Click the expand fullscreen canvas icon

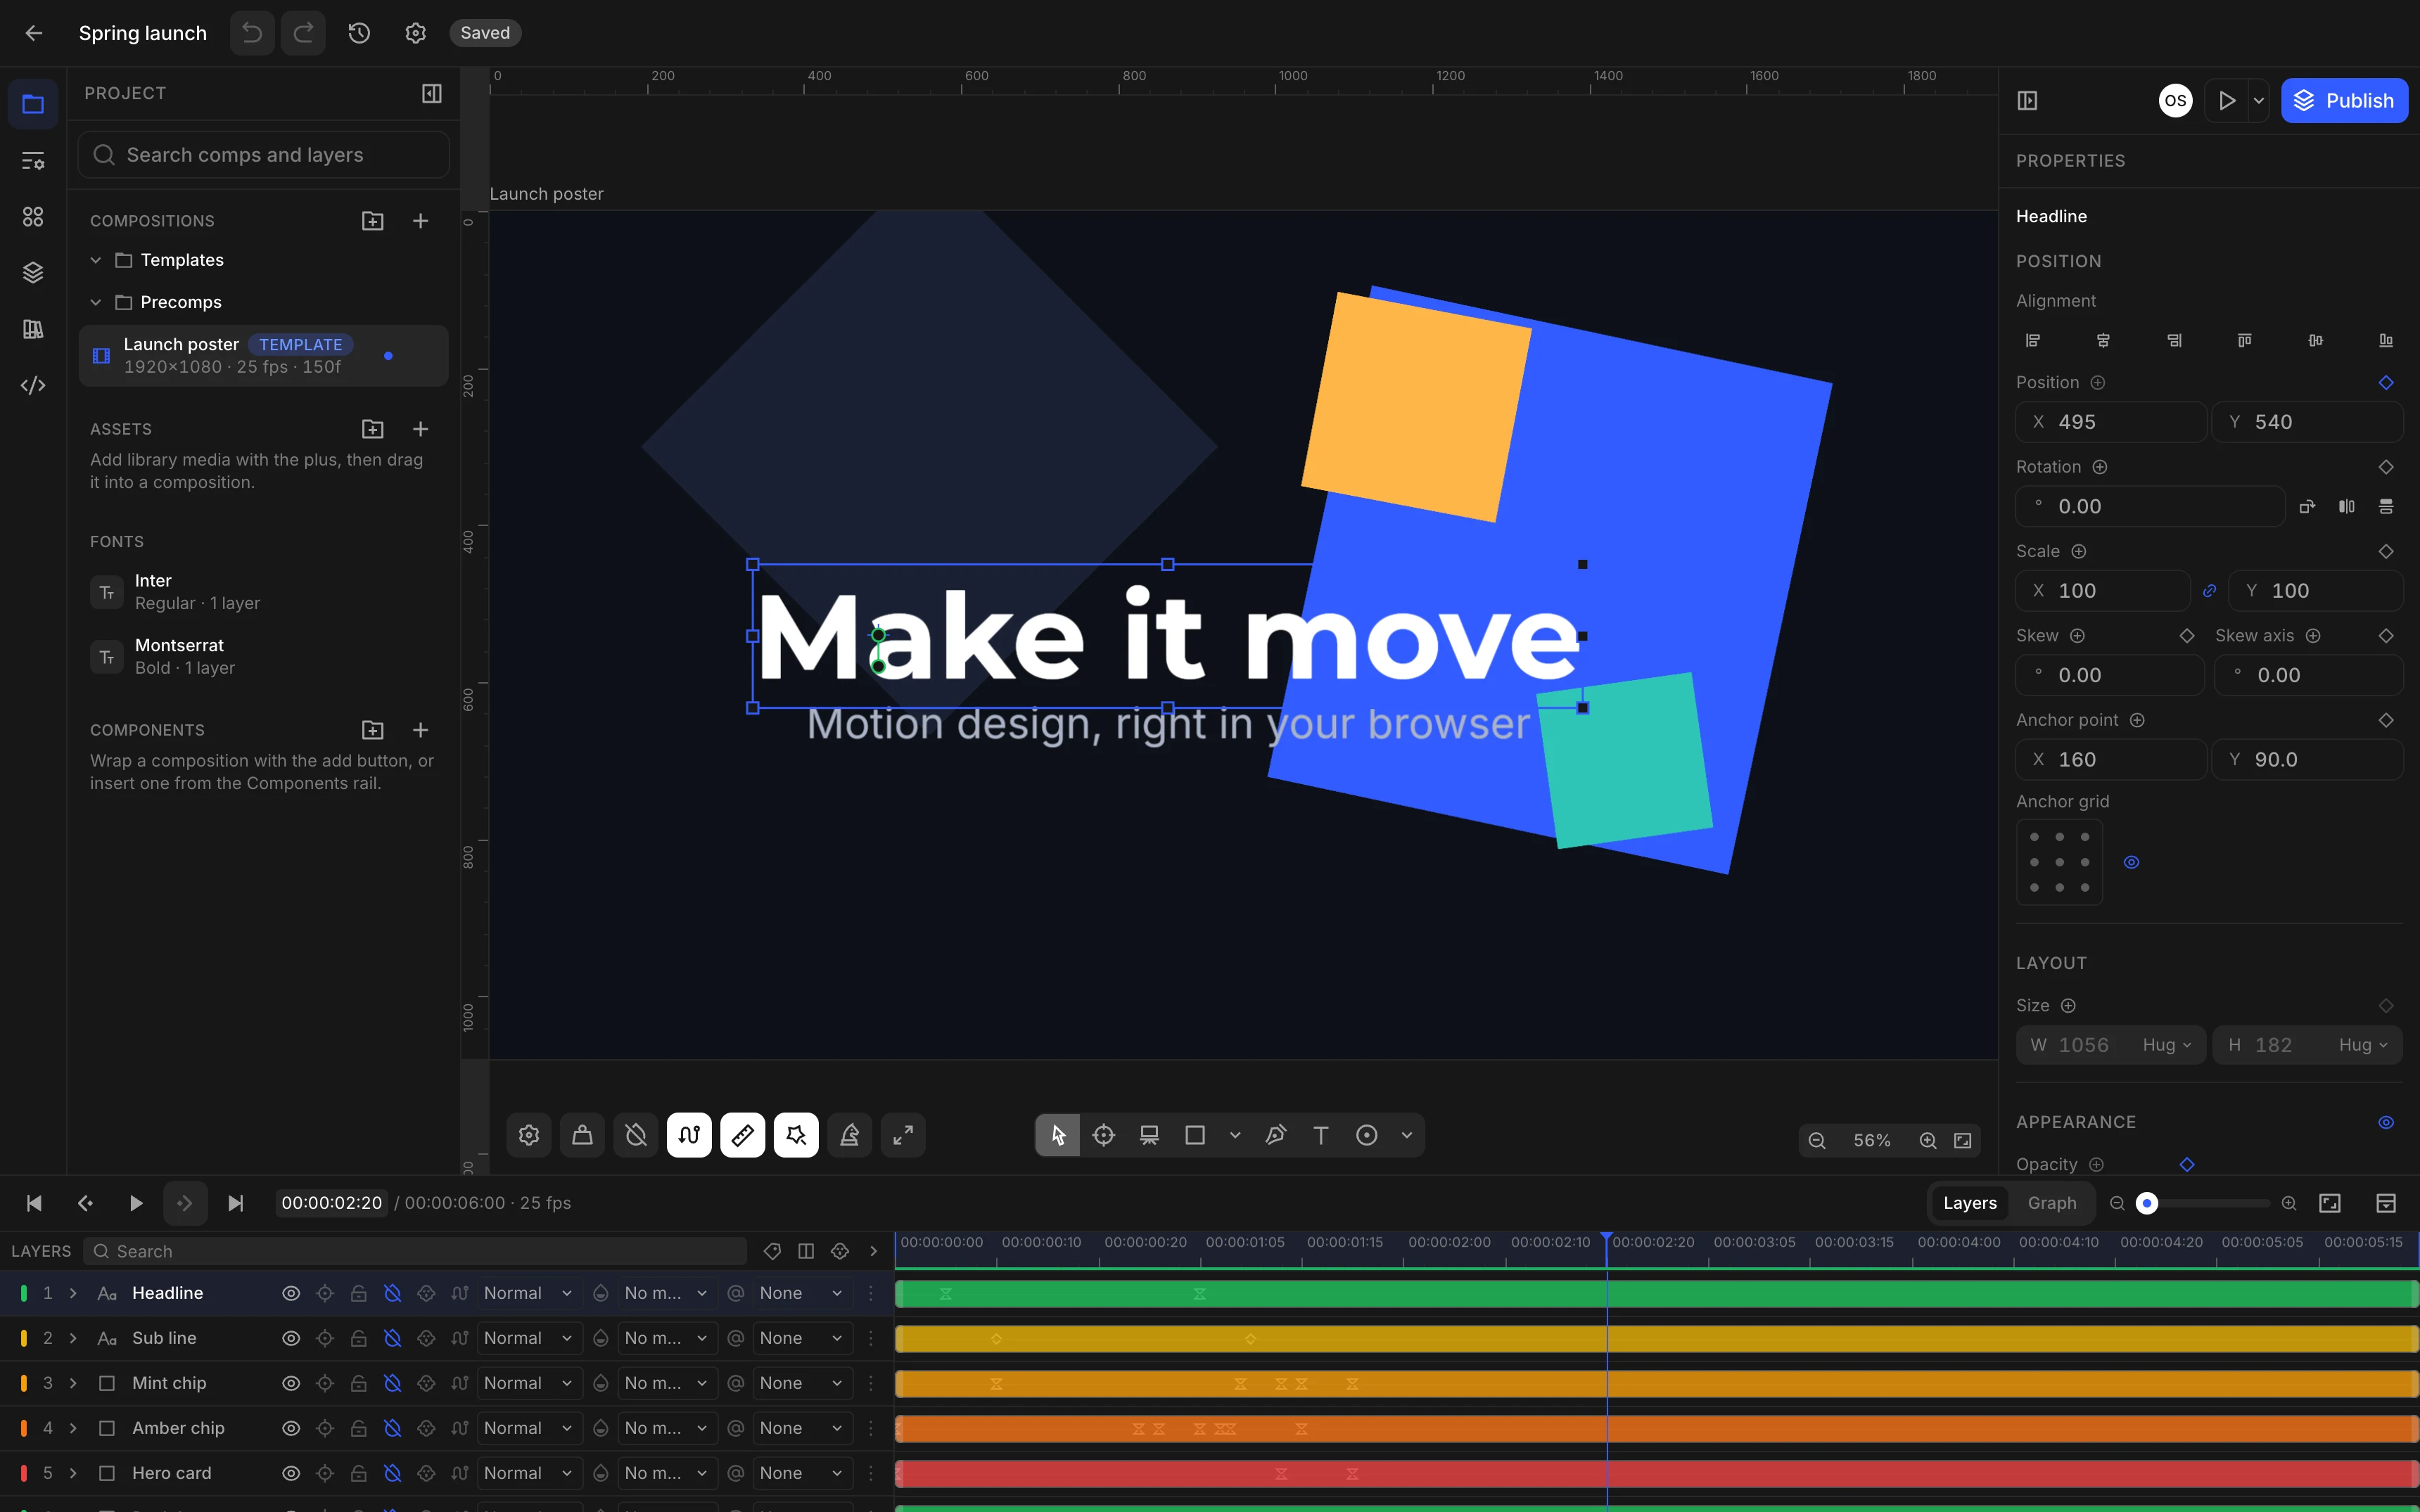(903, 1135)
